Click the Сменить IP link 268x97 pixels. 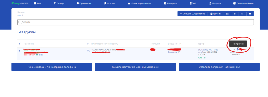[x=174, y=52]
